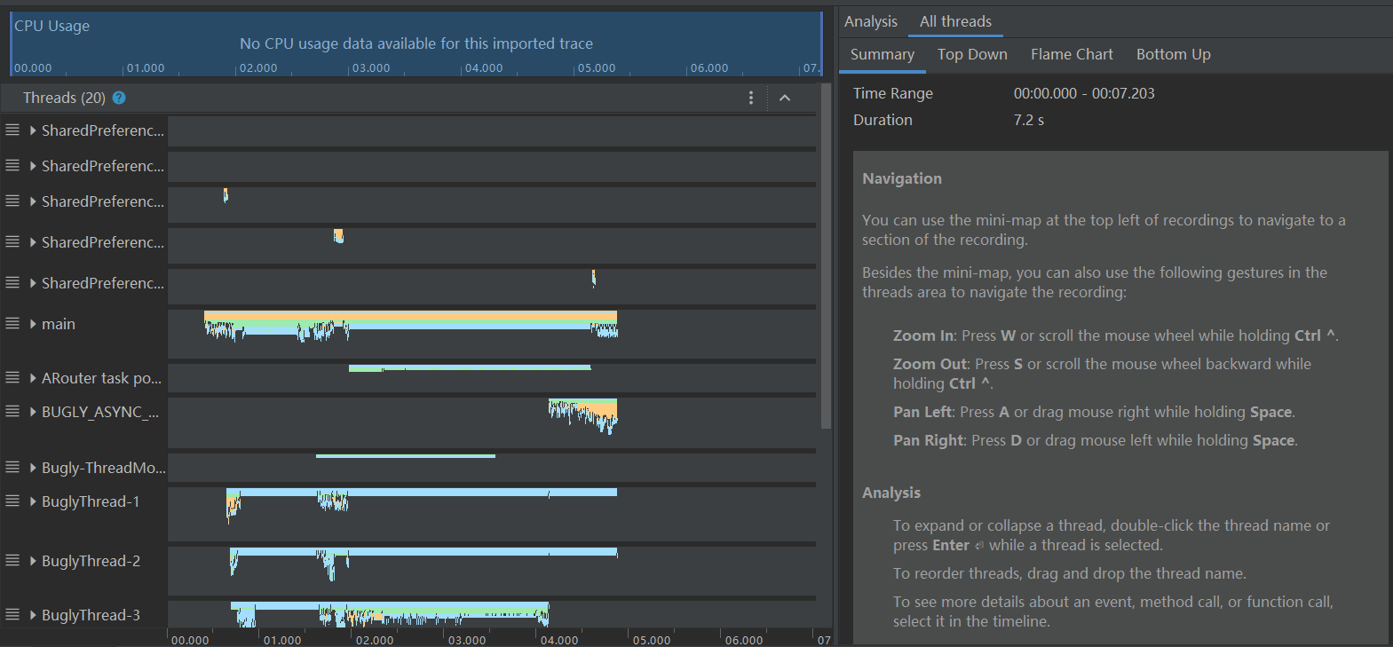This screenshot has width=1393, height=647.
Task: Click drag handle of BUGLY_ASYNC_ row
Action: click(12, 412)
